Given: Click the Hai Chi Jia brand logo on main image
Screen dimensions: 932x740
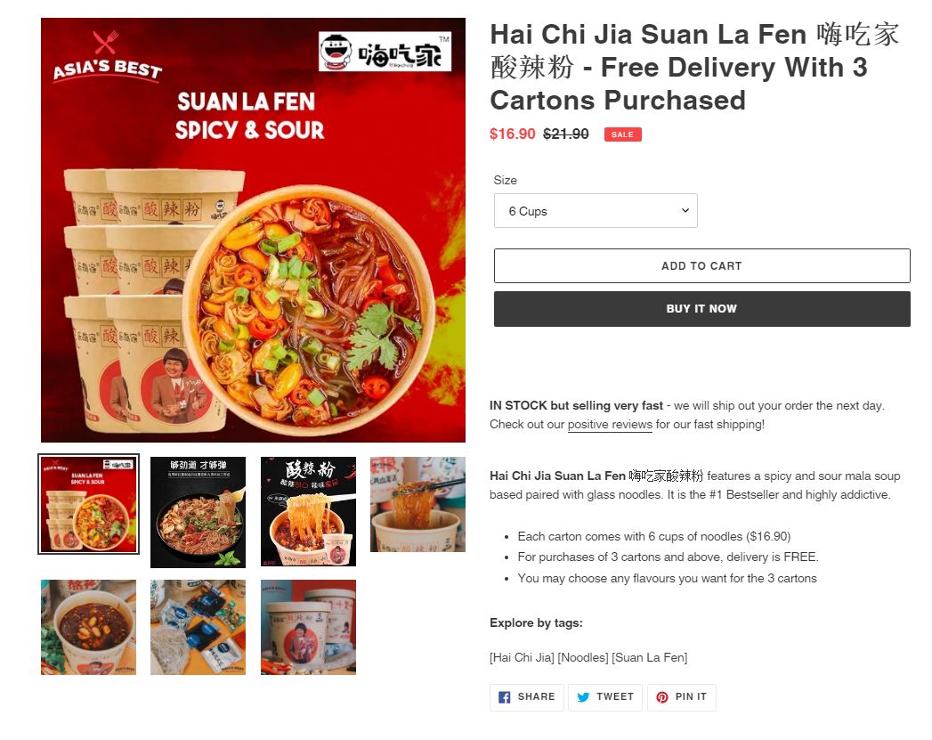Looking at the screenshot, I should point(385,52).
